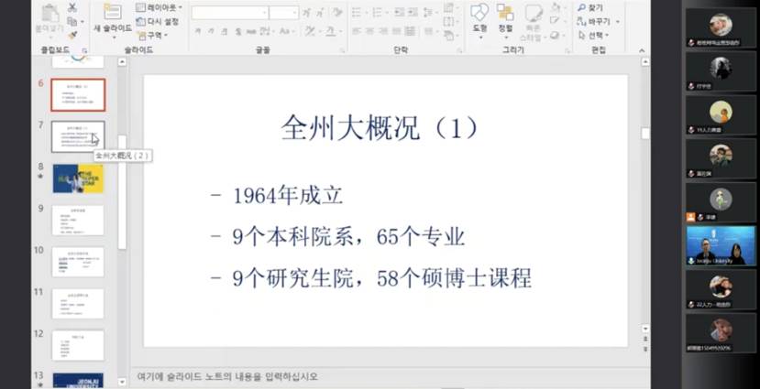Click Find (찾기) magnifier icon
This screenshot has width=760, height=389.
(x=581, y=7)
